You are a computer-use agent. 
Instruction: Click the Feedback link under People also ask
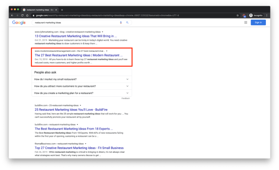coord(126,98)
